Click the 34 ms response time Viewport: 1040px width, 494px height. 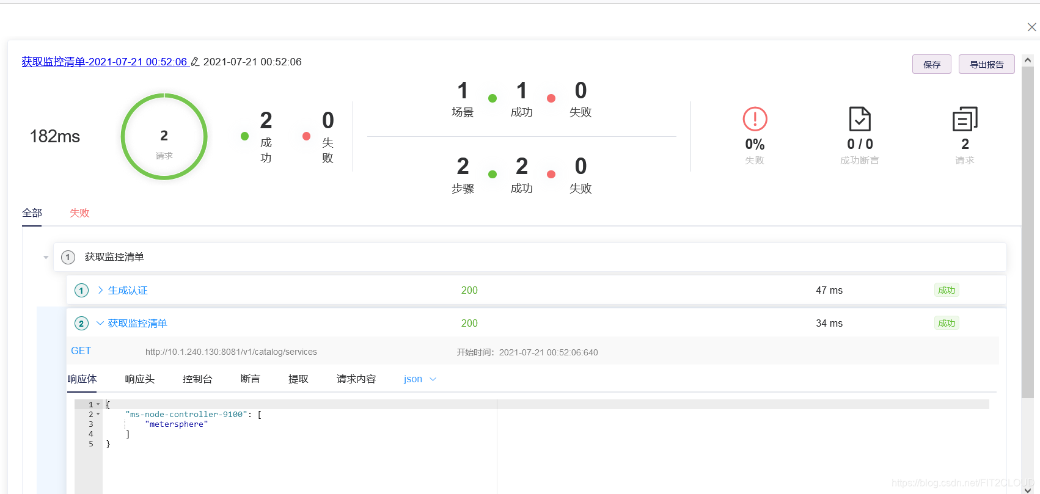pyautogui.click(x=829, y=324)
